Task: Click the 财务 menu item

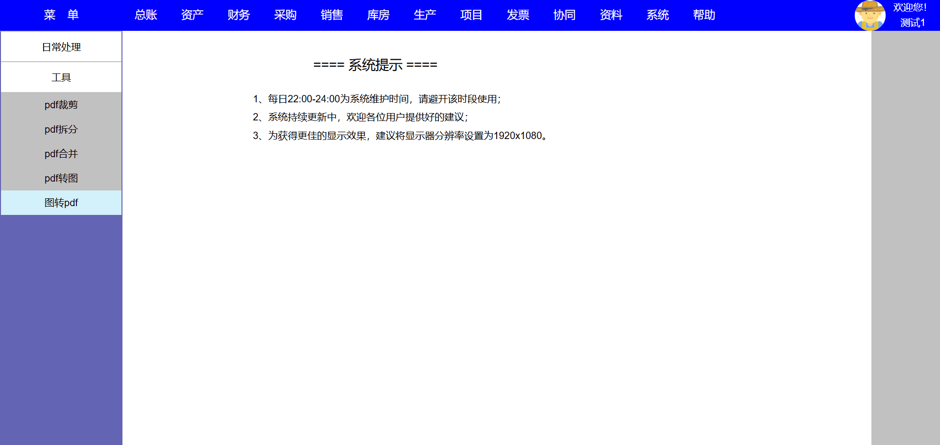Action: click(239, 15)
